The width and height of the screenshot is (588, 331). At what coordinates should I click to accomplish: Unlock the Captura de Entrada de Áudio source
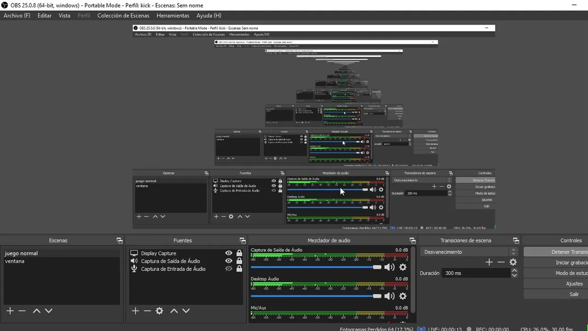pos(239,269)
